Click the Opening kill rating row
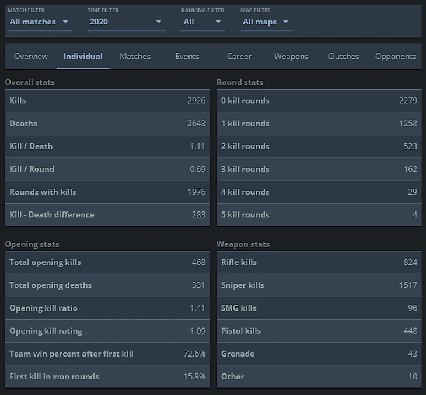This screenshot has height=395, width=426. pyautogui.click(x=107, y=331)
